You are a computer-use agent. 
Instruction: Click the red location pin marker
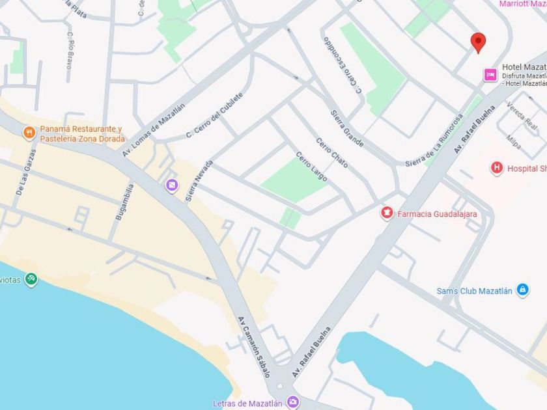tap(478, 42)
